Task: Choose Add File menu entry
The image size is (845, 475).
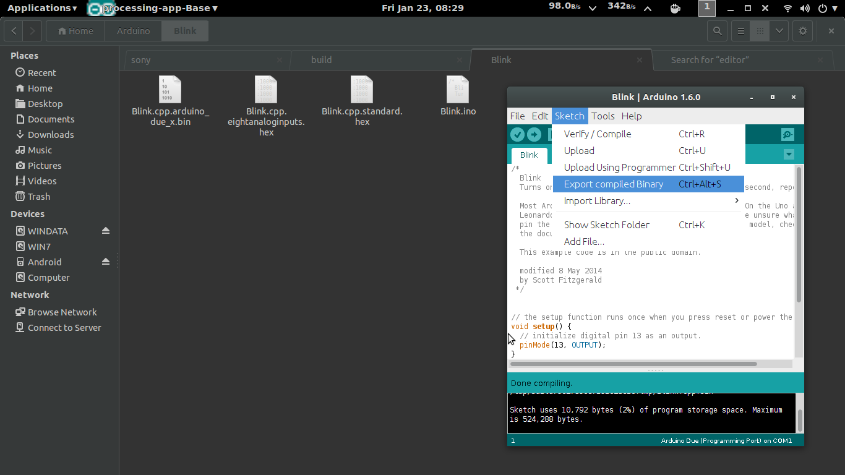Action: tap(648, 241)
